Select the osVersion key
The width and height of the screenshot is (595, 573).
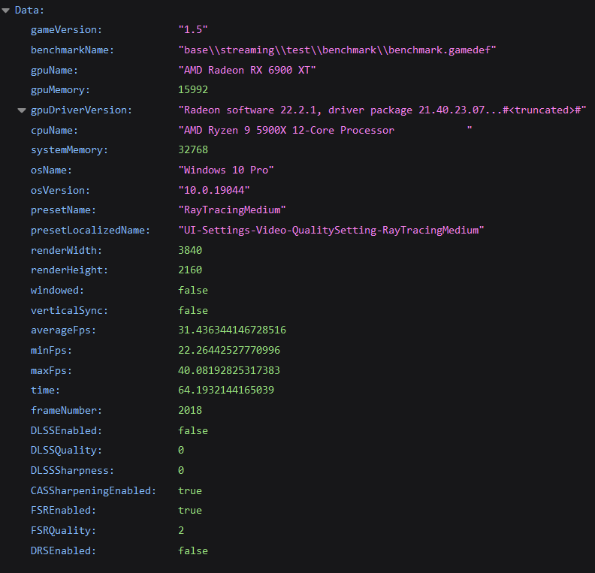click(x=60, y=190)
